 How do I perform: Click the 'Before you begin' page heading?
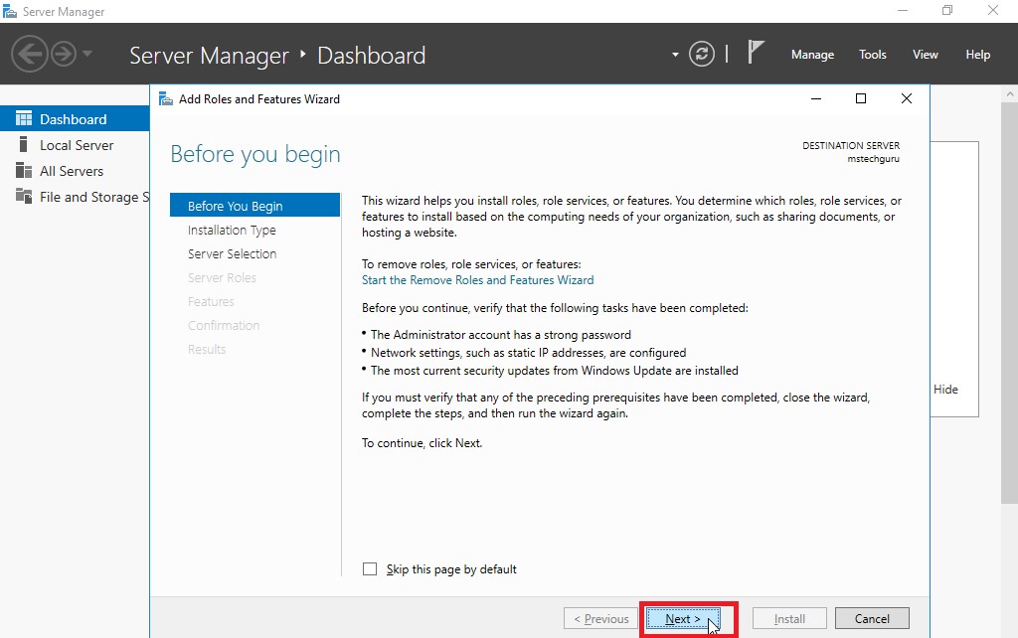(255, 154)
